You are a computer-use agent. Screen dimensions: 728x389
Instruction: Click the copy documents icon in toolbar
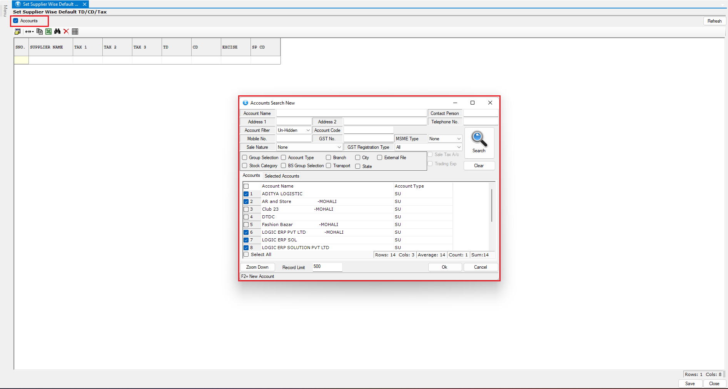coord(40,32)
